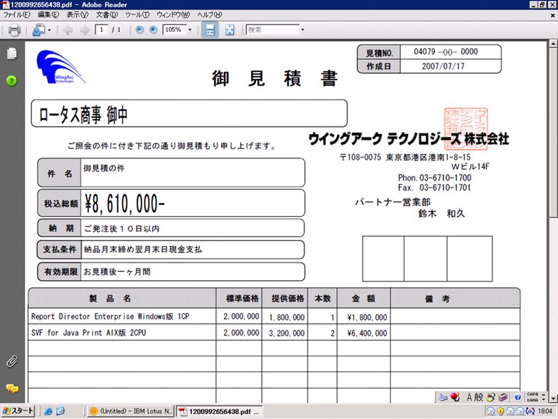This screenshot has width=558, height=419.
Task: Toggle the CAPS indicator in the language bar
Action: coord(532,394)
